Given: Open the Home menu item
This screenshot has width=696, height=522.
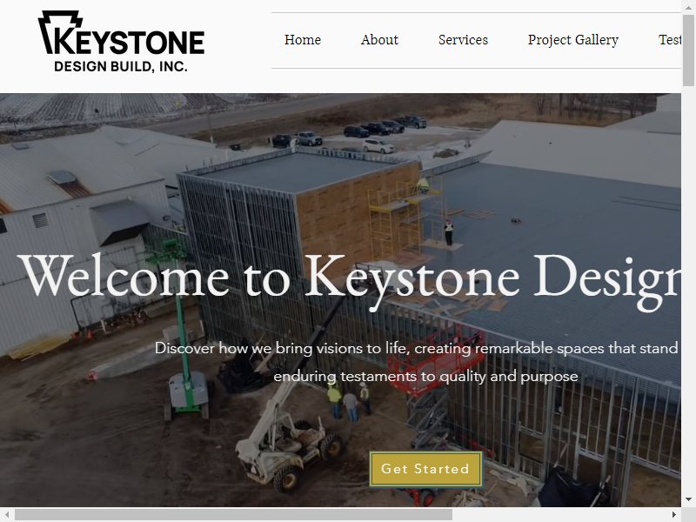Looking at the screenshot, I should pyautogui.click(x=303, y=40).
